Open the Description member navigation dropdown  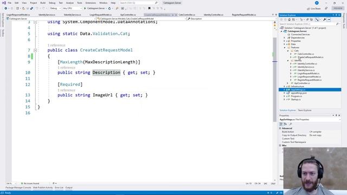tap(232, 19)
